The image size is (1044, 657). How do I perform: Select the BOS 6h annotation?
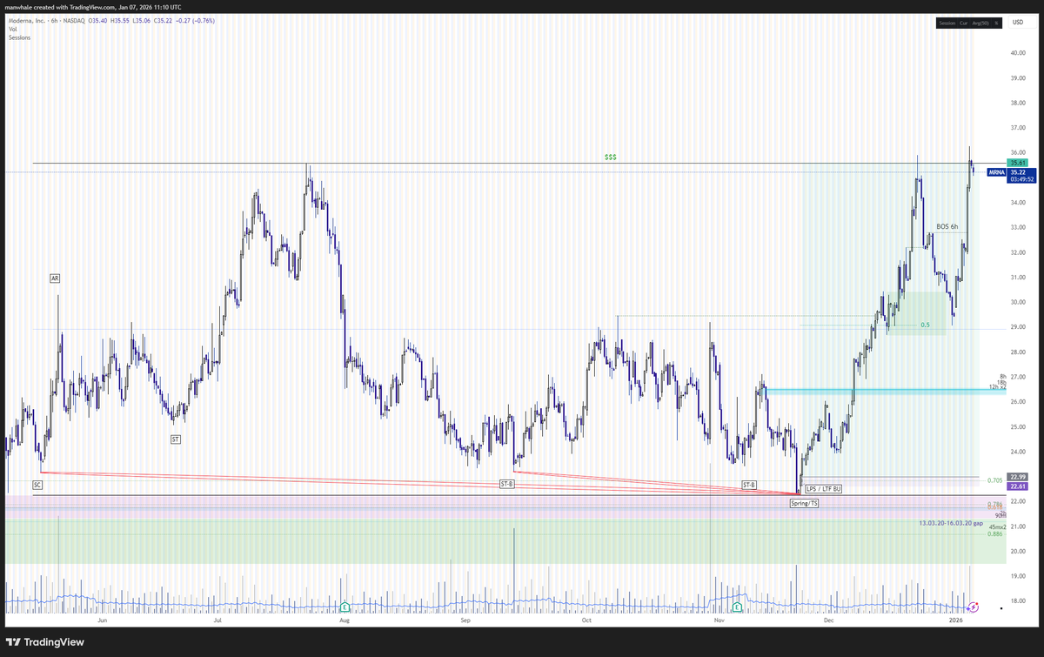click(x=947, y=227)
